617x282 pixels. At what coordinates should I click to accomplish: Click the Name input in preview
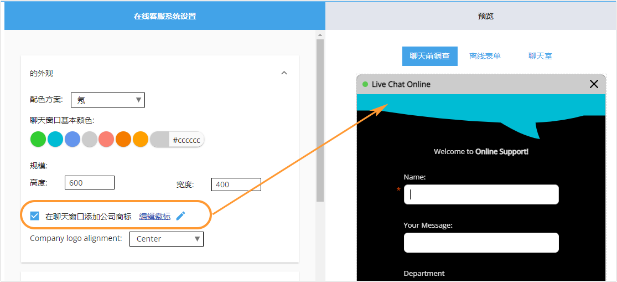coord(481,194)
